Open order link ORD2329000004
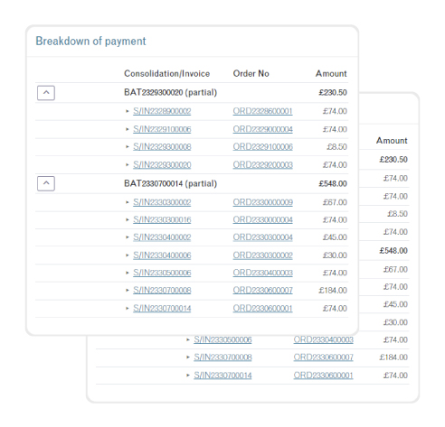This screenshot has width=445, height=427. [262, 129]
